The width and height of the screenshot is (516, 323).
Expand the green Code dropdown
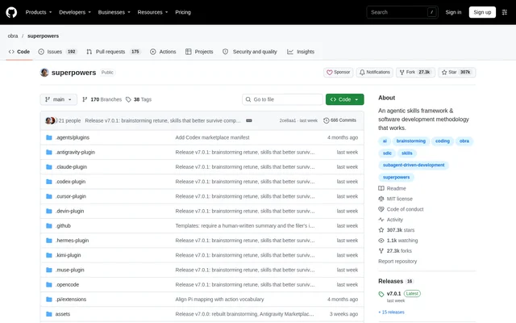coord(344,99)
